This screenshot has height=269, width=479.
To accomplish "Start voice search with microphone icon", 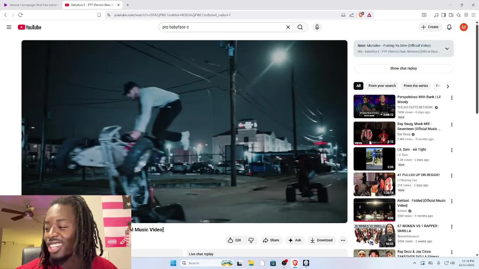I will coord(317,27).
